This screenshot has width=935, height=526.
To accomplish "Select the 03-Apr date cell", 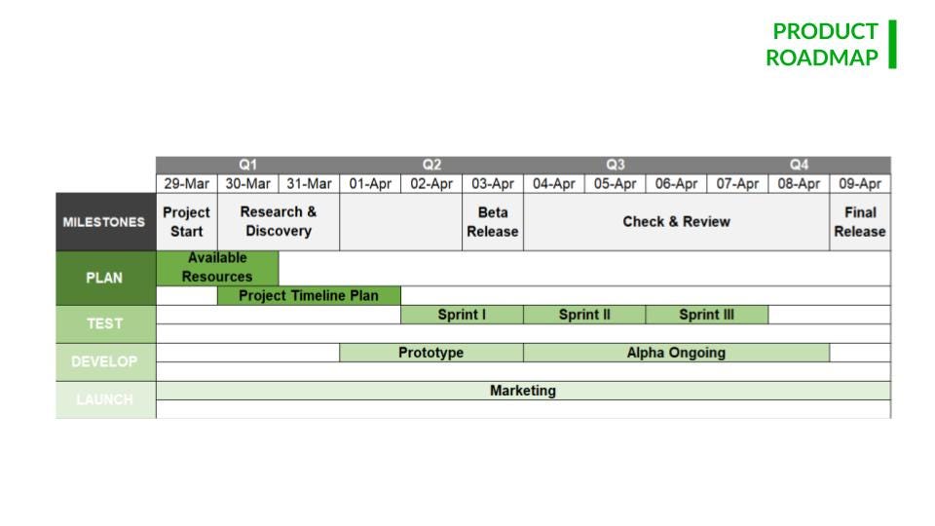I will click(x=493, y=184).
